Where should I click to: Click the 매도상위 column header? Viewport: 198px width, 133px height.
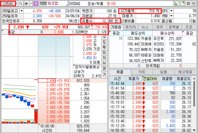138,33
